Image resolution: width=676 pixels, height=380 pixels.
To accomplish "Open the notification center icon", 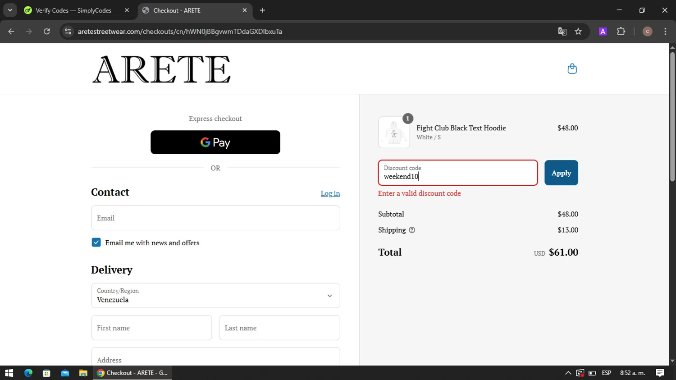I will (x=660, y=373).
